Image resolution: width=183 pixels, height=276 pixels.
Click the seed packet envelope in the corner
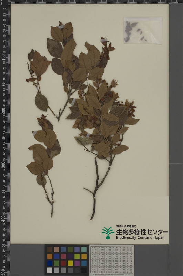coord(143,30)
